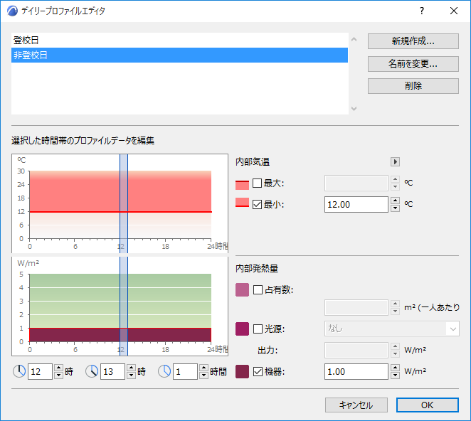Click the 削除 button

click(x=413, y=86)
